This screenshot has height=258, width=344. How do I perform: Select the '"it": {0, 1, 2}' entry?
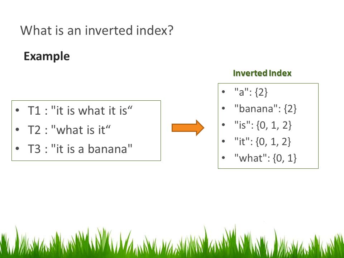coord(263,142)
